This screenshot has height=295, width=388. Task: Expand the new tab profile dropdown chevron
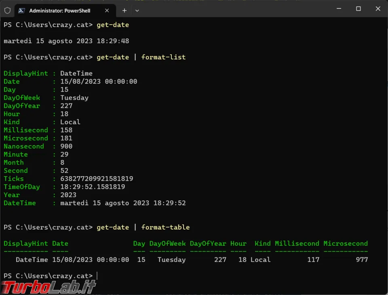click(137, 11)
